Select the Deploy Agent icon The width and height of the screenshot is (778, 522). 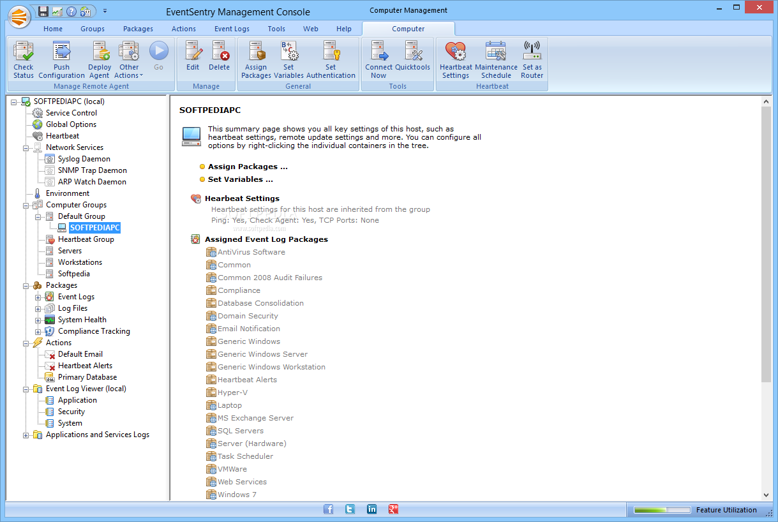(x=100, y=60)
